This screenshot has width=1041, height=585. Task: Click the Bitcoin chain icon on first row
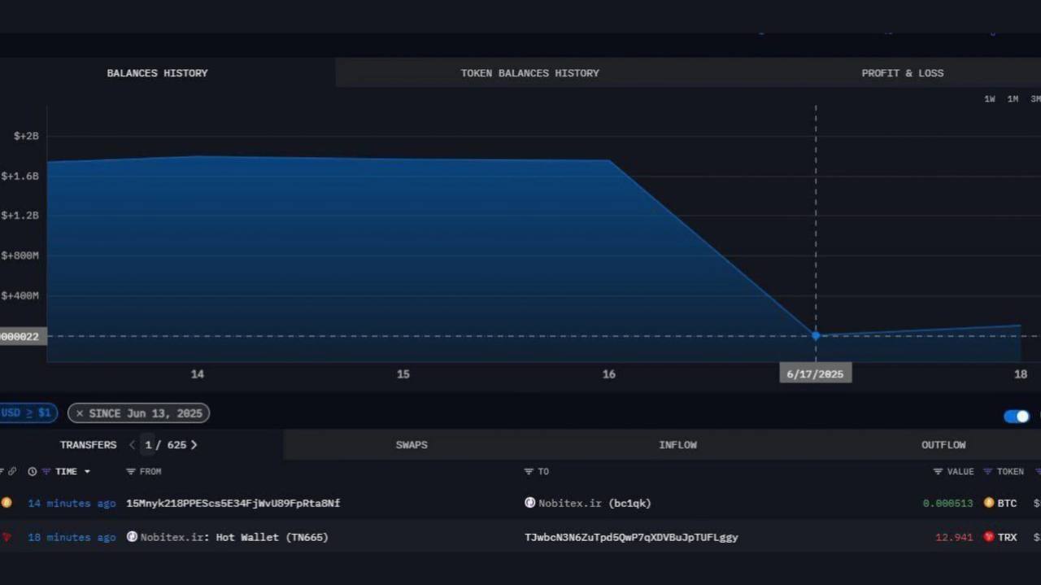[7, 503]
